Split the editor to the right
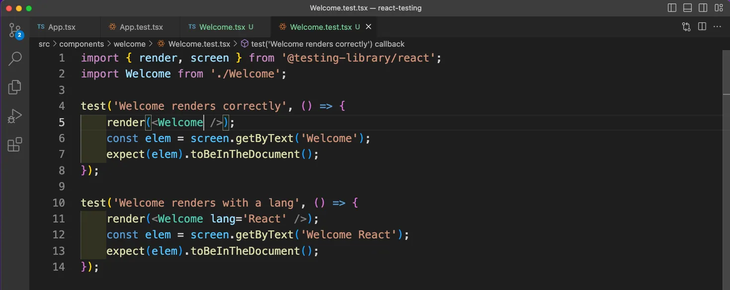 702,27
